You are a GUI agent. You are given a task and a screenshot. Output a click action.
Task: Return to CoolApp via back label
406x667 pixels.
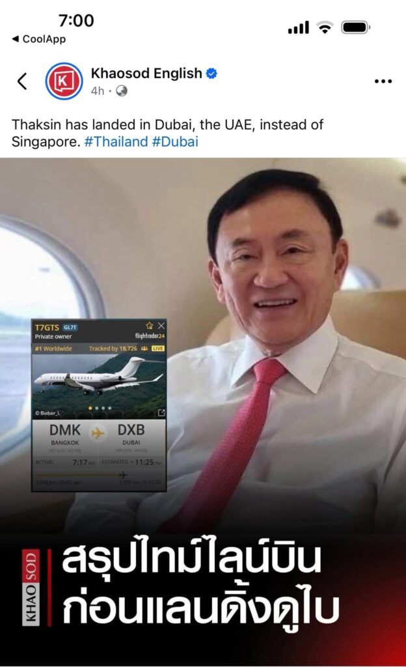click(39, 39)
